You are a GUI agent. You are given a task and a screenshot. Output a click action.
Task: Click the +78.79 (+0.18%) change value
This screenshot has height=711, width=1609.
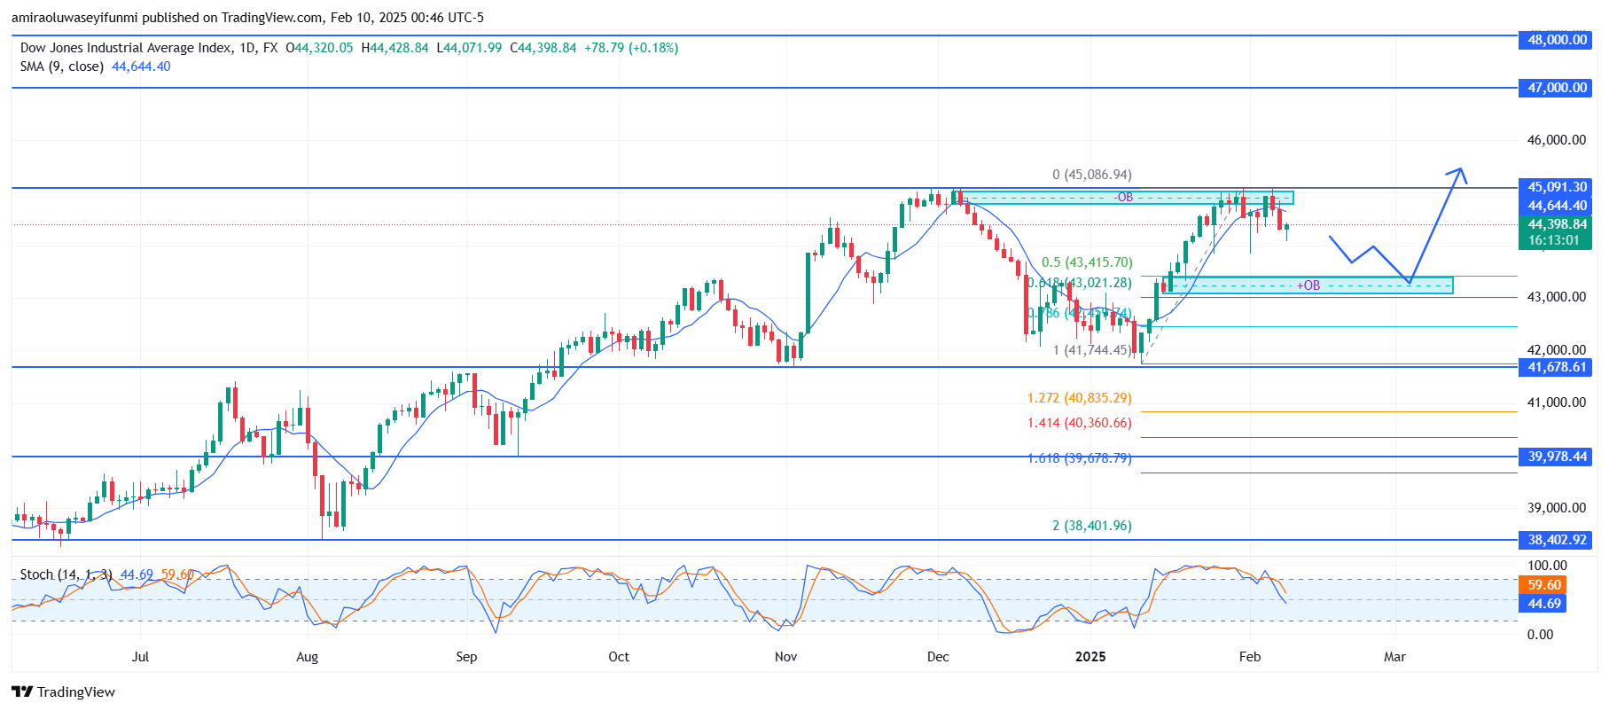click(x=631, y=48)
